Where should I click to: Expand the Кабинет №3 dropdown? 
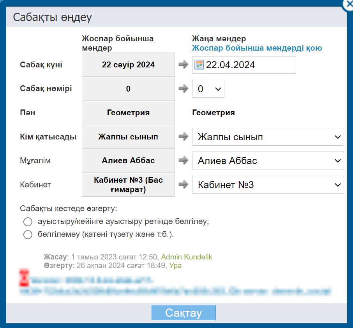pyautogui.click(x=268, y=185)
